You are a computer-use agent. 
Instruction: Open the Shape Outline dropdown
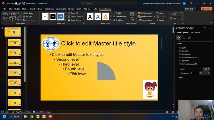tap(75, 17)
